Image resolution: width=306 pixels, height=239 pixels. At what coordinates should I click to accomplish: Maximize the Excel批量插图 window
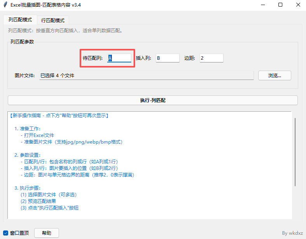[280, 5]
